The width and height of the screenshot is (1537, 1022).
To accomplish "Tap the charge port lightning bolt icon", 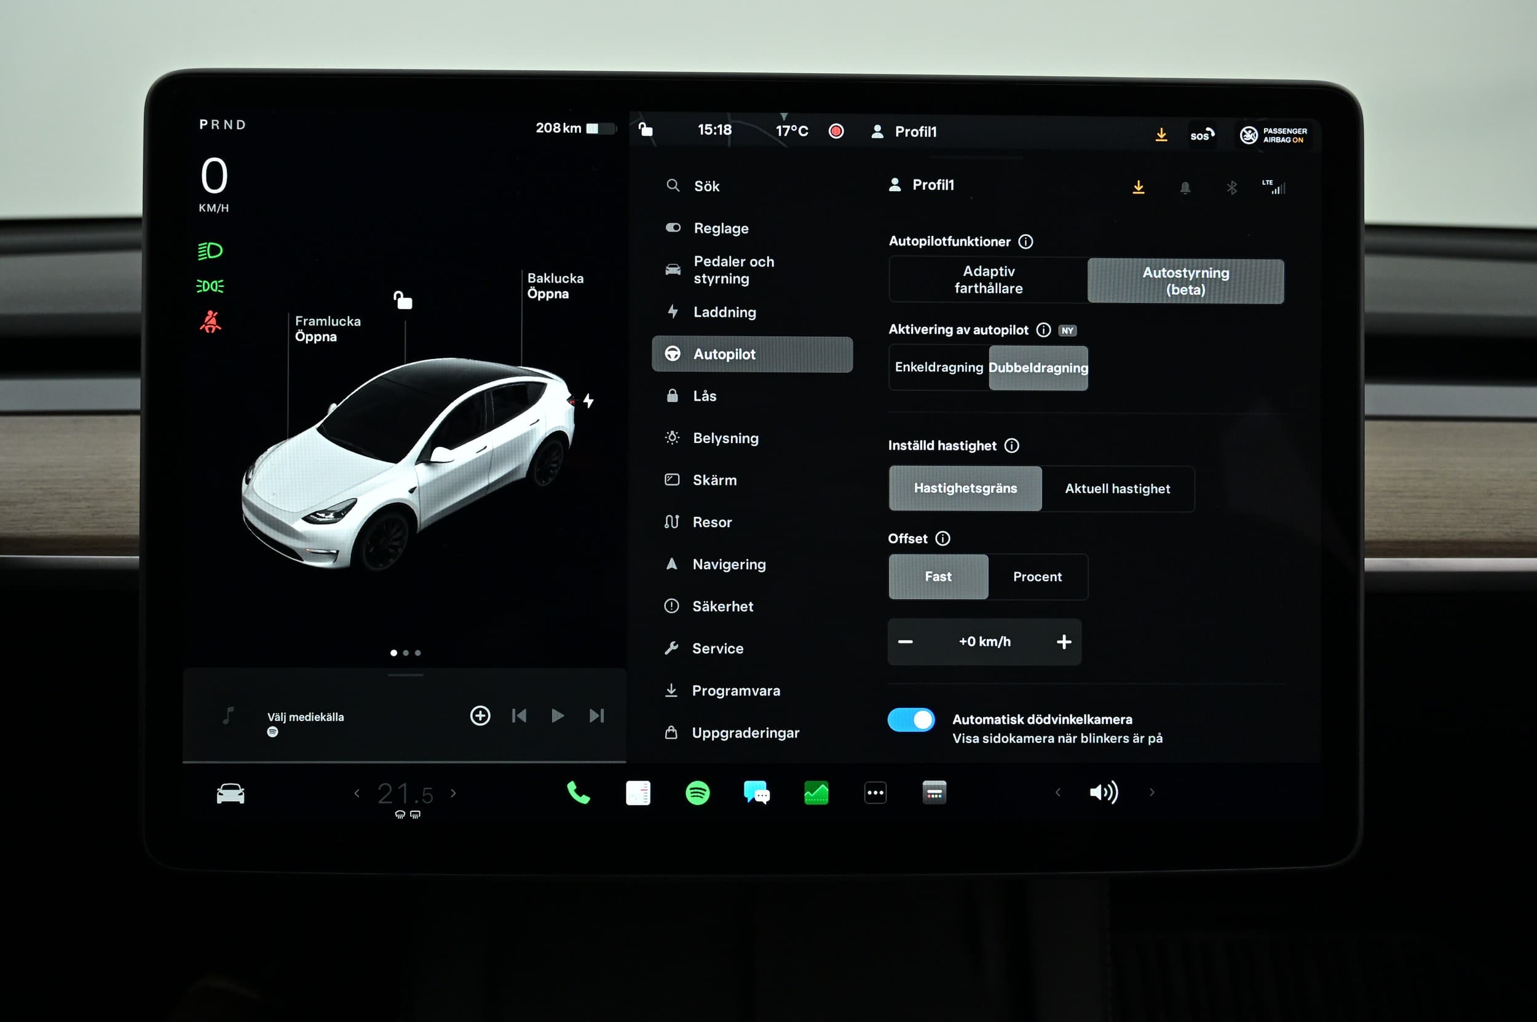I will click(x=588, y=400).
